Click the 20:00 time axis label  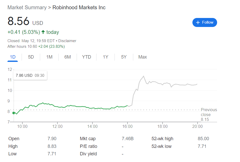[x=198, y=126]
